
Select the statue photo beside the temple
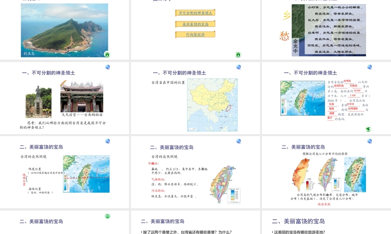tap(38, 101)
